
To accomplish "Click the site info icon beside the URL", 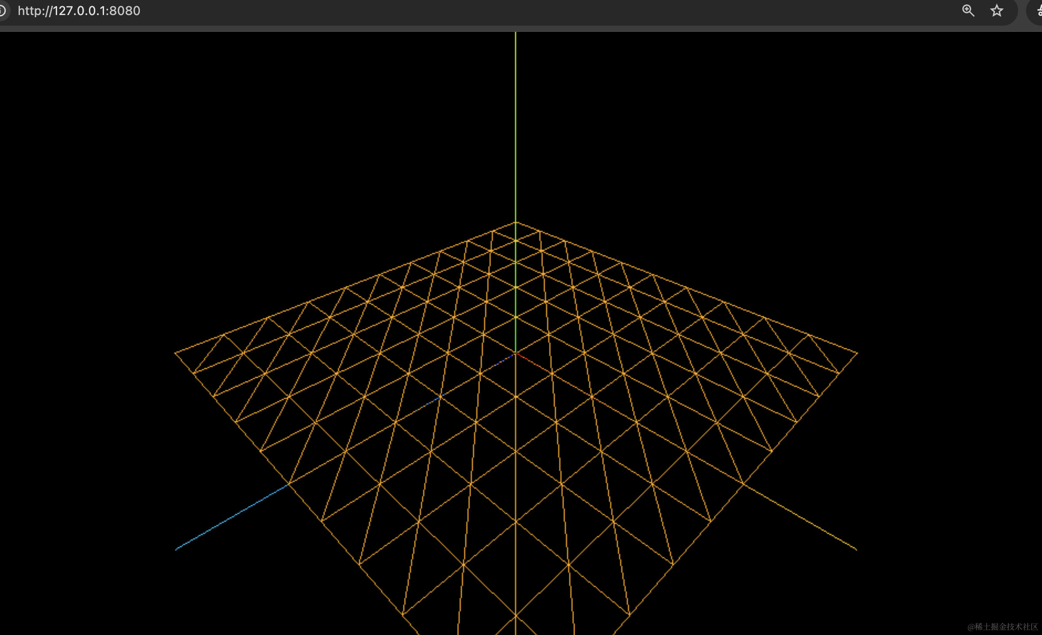I will click(x=2, y=11).
